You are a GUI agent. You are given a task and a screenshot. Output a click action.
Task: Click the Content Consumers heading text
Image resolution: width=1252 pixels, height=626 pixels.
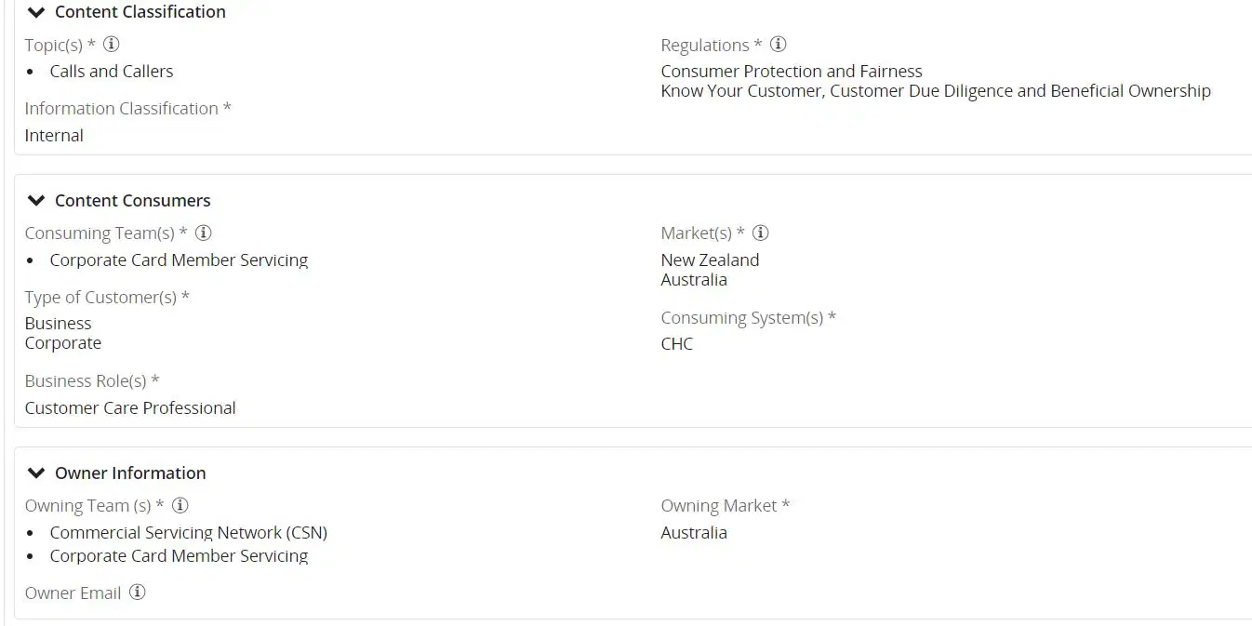133,200
